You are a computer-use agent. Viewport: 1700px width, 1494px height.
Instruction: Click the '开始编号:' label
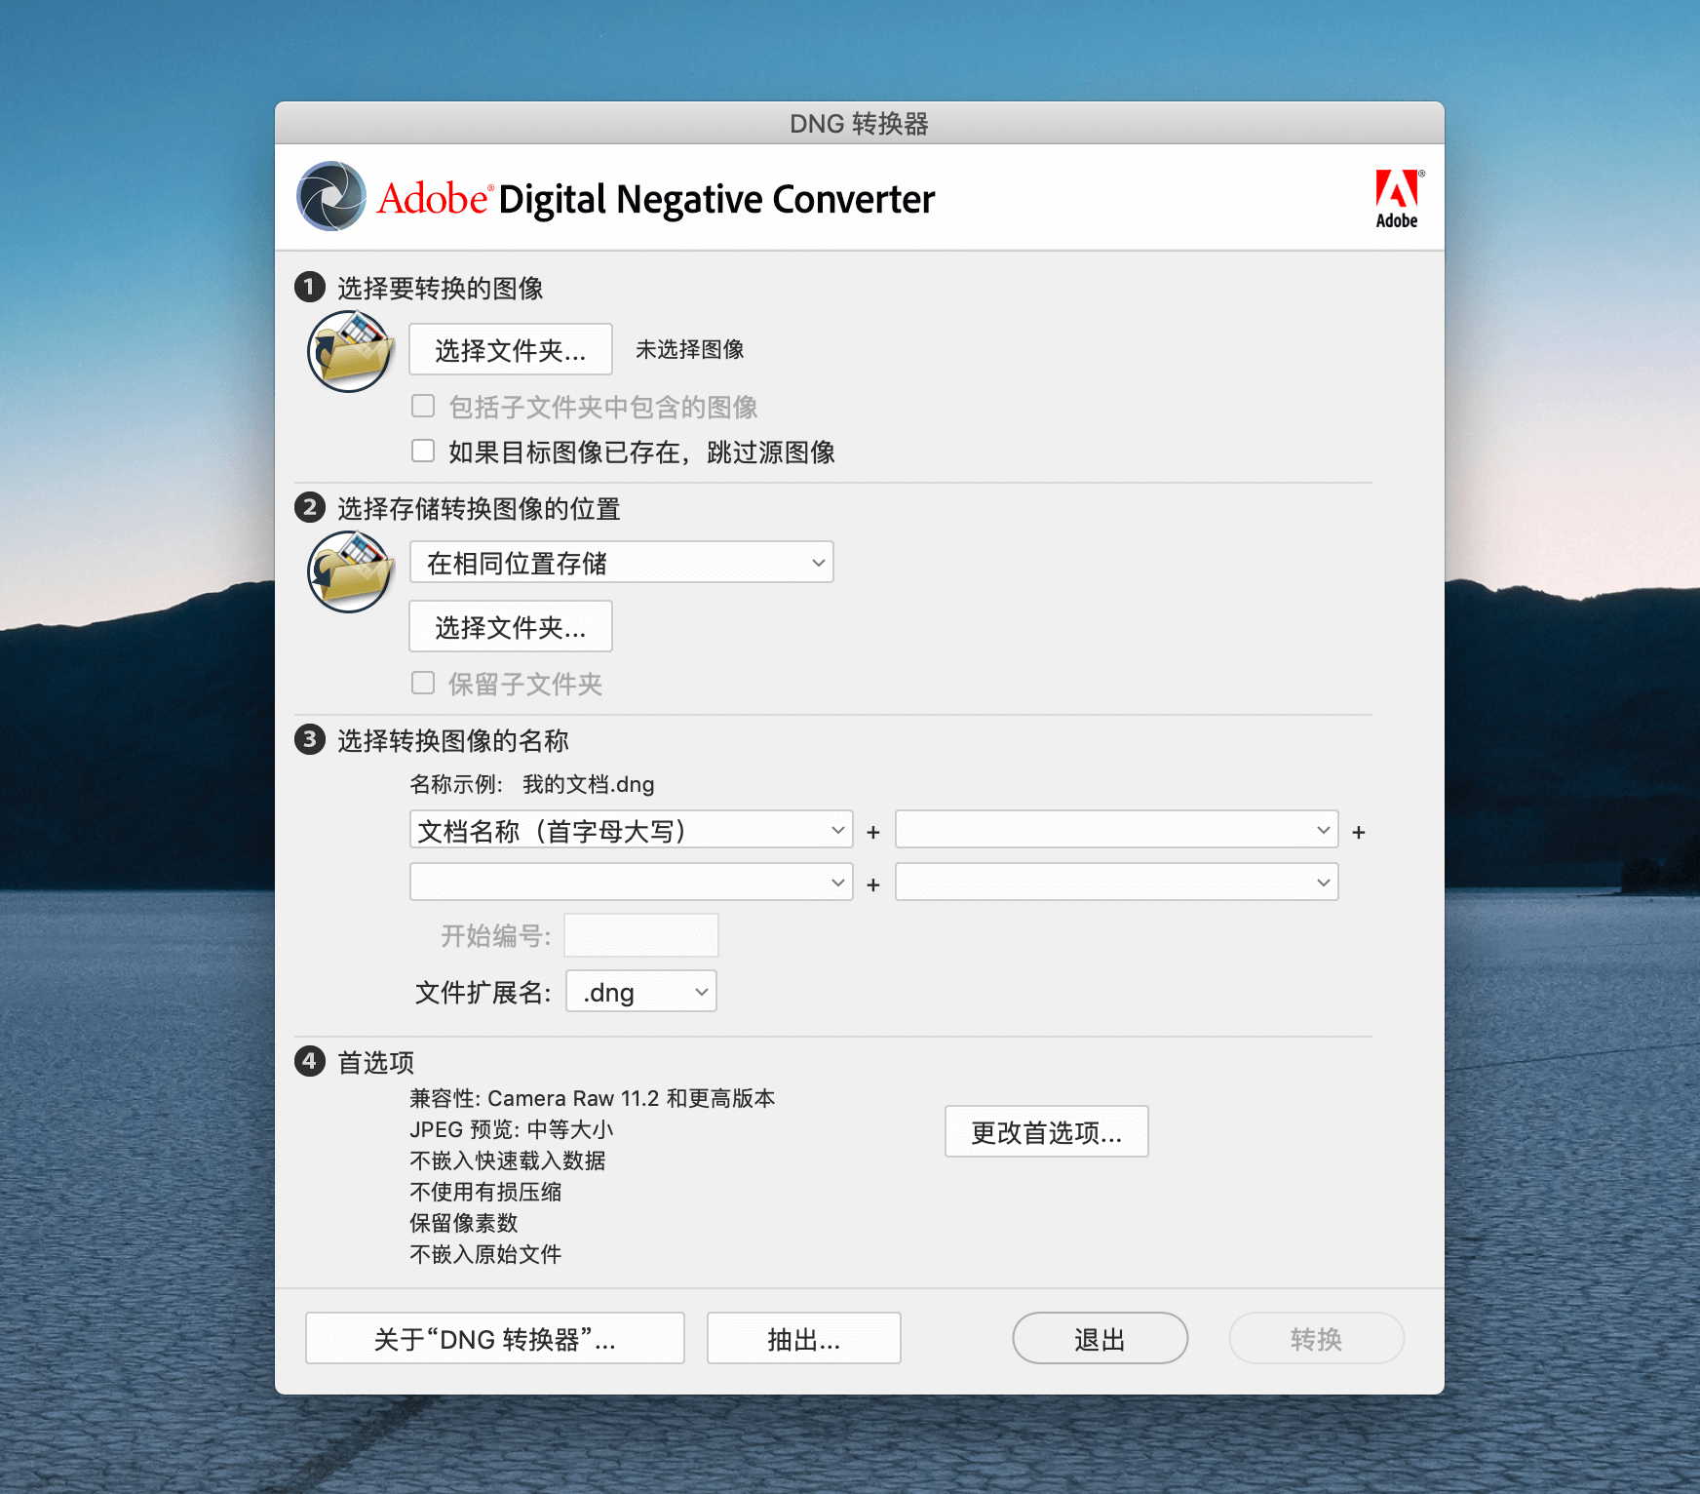pyautogui.click(x=496, y=936)
